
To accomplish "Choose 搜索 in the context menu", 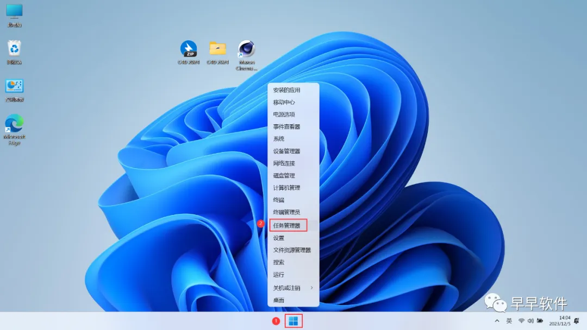I will [293, 262].
